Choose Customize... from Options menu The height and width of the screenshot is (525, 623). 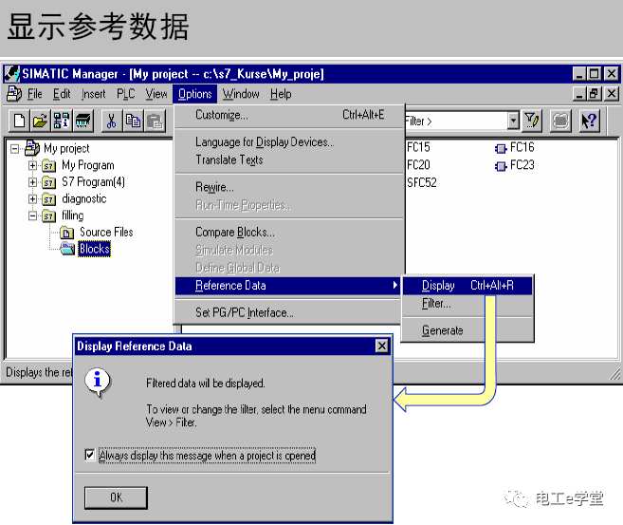(x=289, y=115)
